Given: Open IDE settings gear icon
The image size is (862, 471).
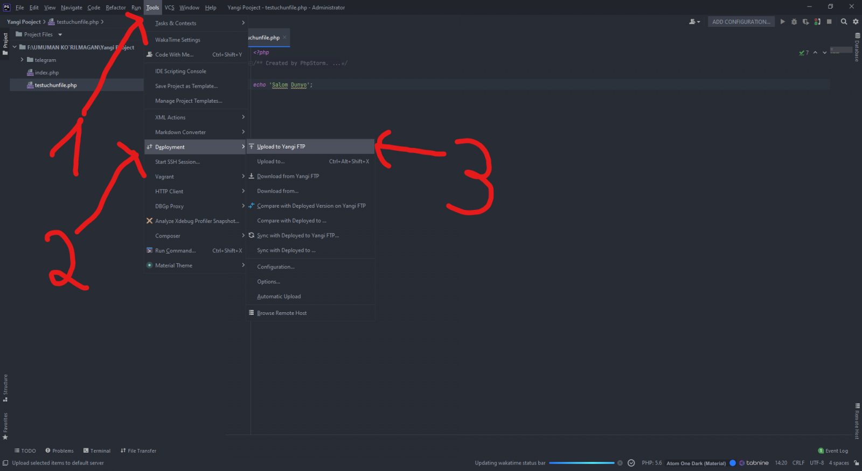Looking at the screenshot, I should click(x=856, y=22).
